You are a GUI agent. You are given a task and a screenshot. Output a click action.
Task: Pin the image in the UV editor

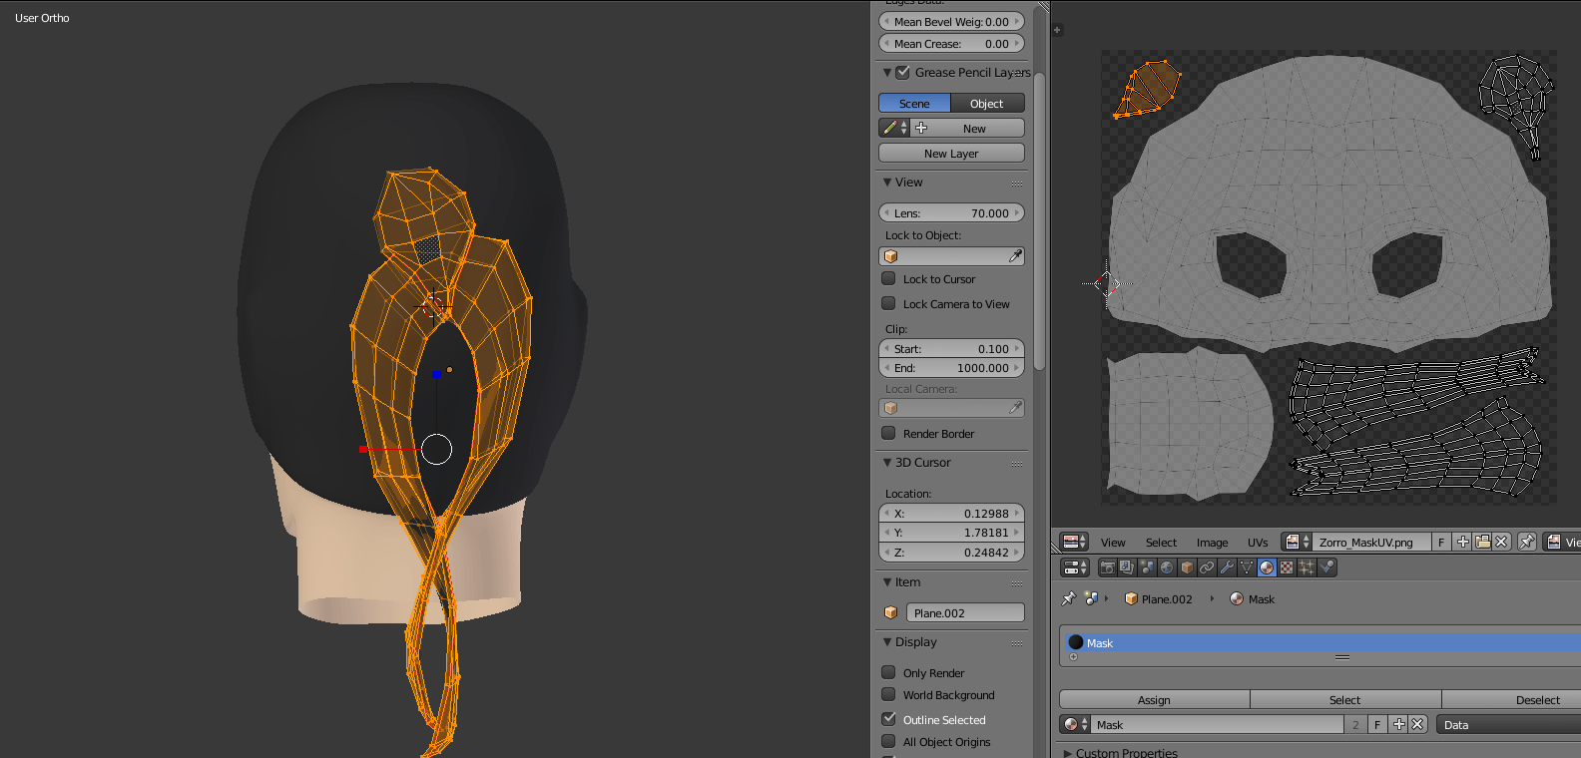[x=1526, y=542]
